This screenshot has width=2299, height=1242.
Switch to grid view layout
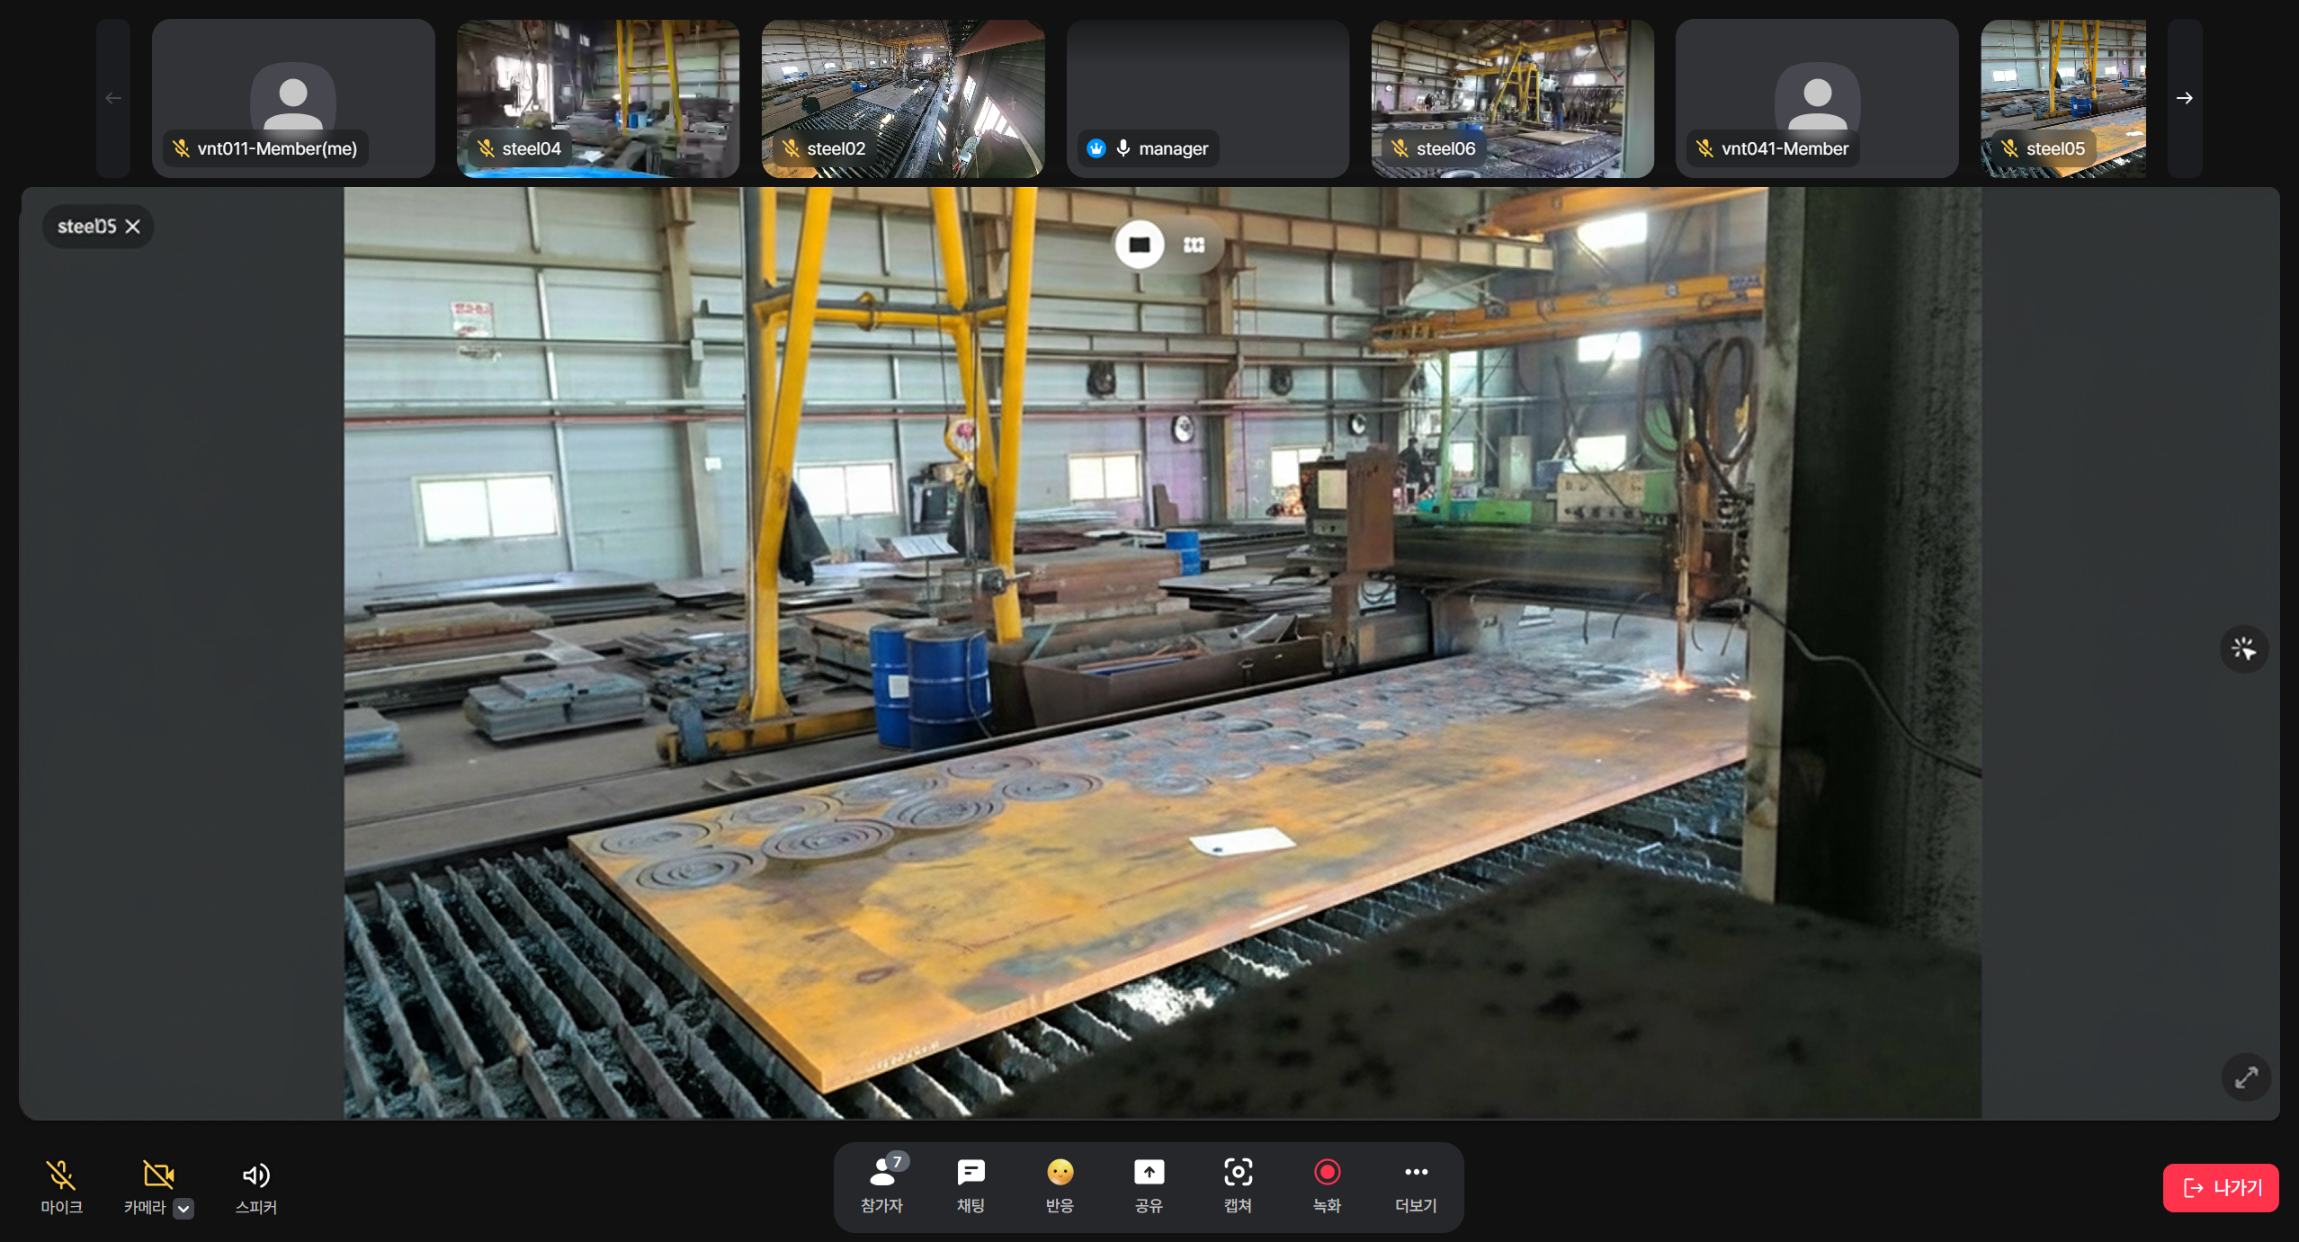(x=1194, y=245)
